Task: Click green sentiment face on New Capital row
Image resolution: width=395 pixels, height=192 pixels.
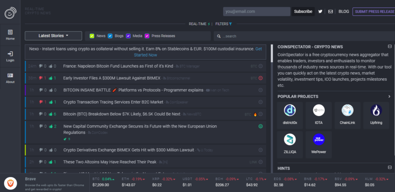Action: pos(261,126)
